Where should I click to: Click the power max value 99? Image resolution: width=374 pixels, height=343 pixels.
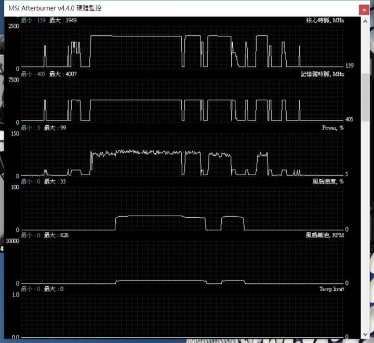click(x=63, y=128)
